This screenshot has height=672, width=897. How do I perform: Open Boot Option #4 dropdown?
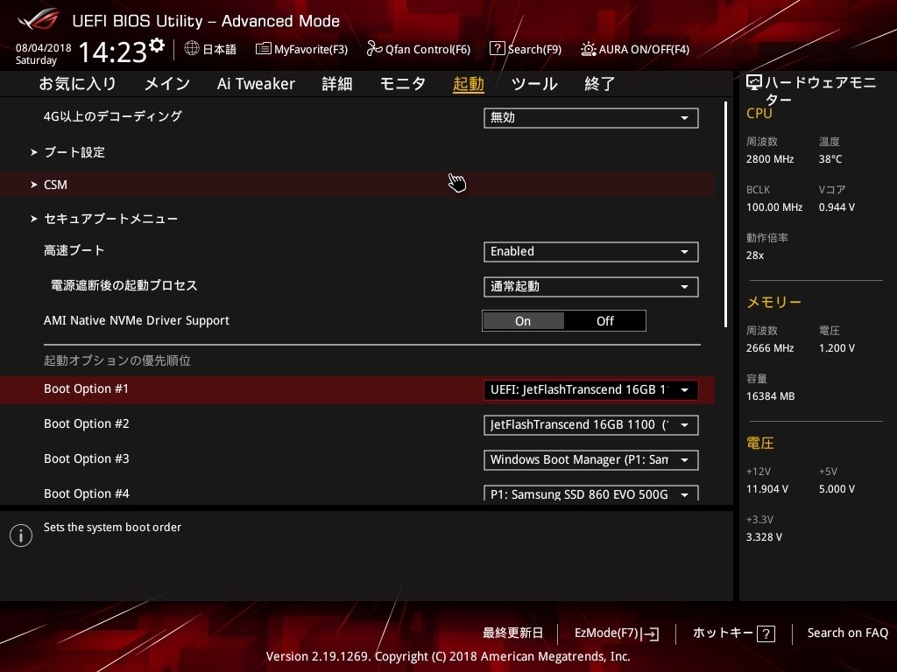[591, 493]
